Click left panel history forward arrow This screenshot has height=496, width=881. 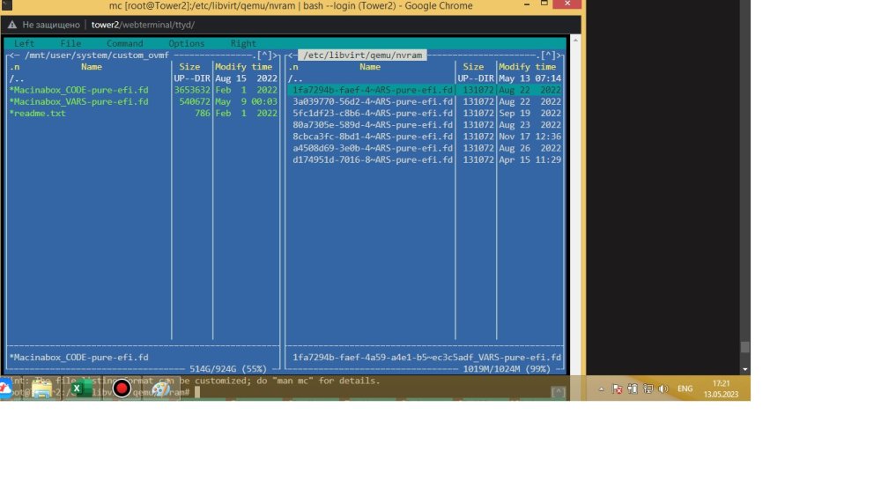(x=275, y=55)
